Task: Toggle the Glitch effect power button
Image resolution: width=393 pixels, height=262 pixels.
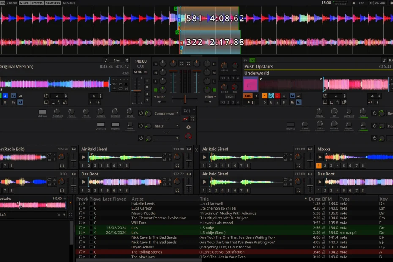Action: (142, 126)
